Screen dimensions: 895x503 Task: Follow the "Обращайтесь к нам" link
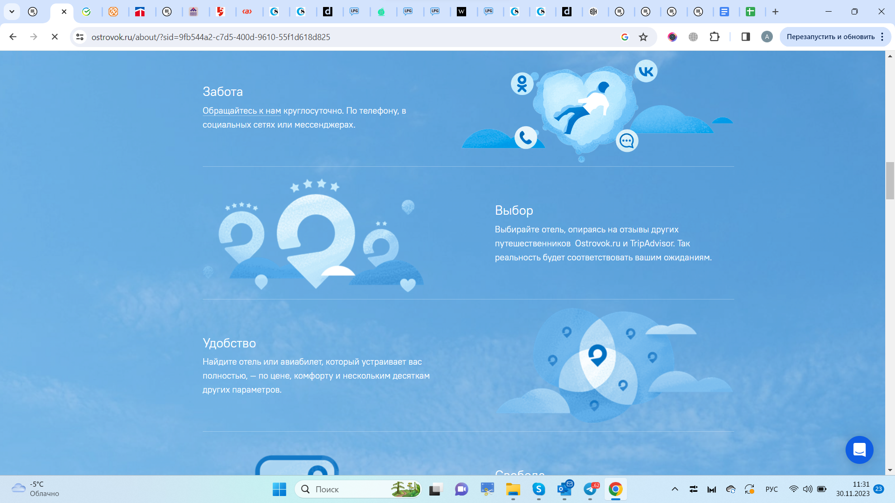point(241,111)
